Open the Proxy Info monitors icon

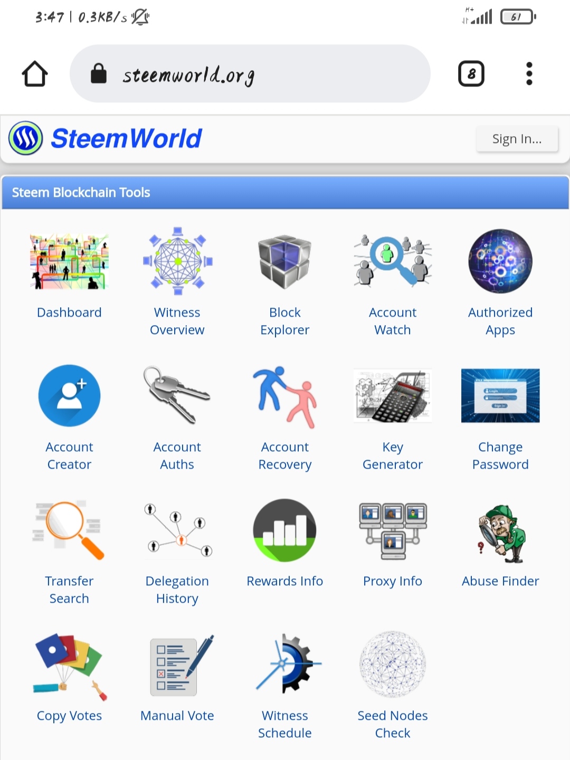[393, 530]
